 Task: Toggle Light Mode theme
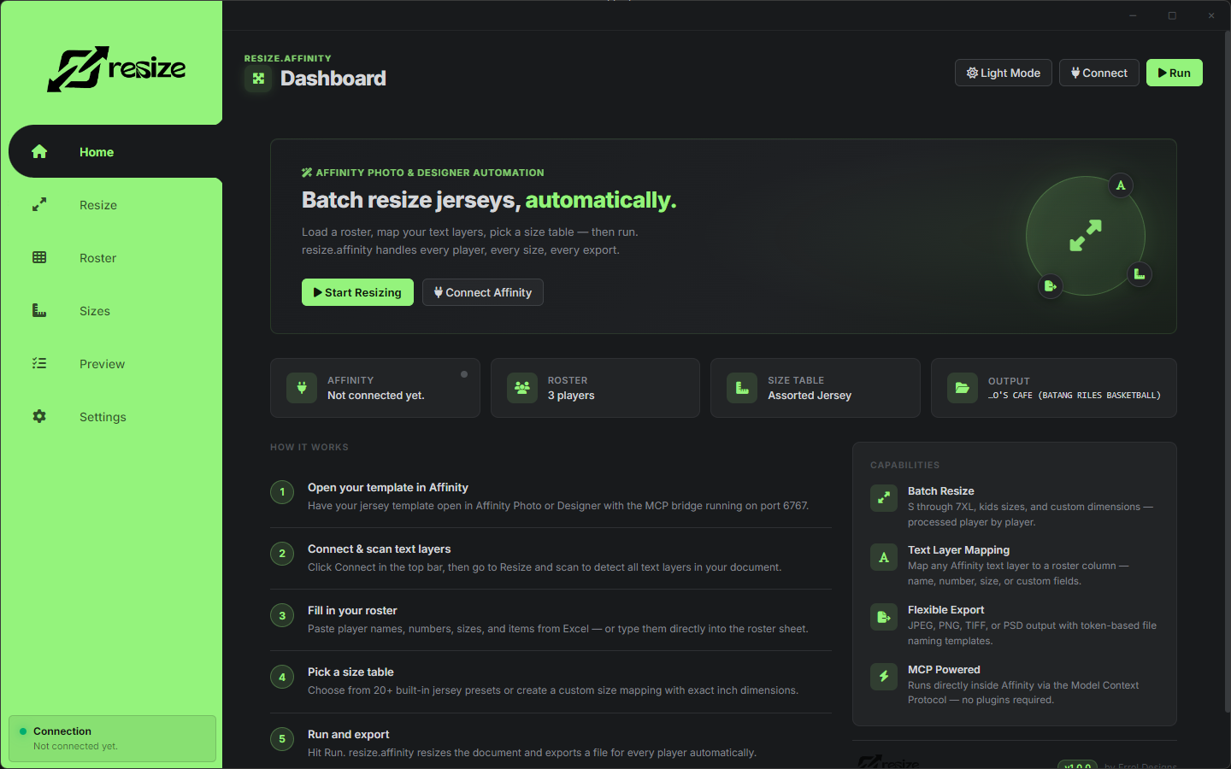point(1004,73)
